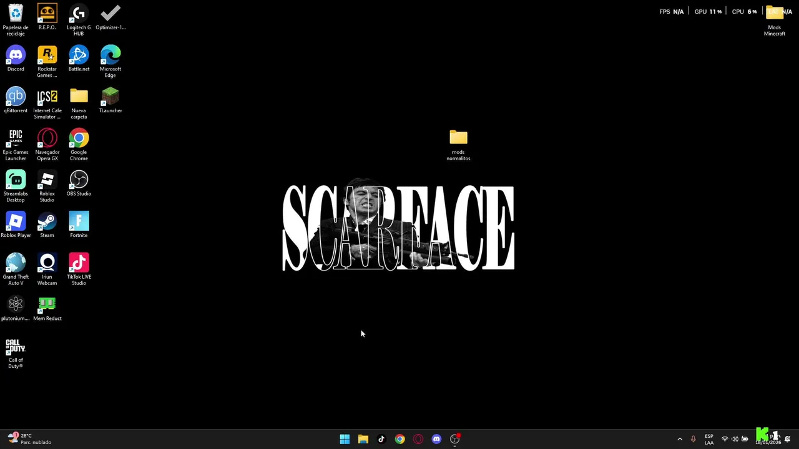Image resolution: width=799 pixels, height=449 pixels.
Task: Open Rockstar Games Launcher shortcut
Action: coord(47,62)
